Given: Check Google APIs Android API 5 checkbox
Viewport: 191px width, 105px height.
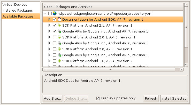Looking at the screenshot, I should 55,55.
